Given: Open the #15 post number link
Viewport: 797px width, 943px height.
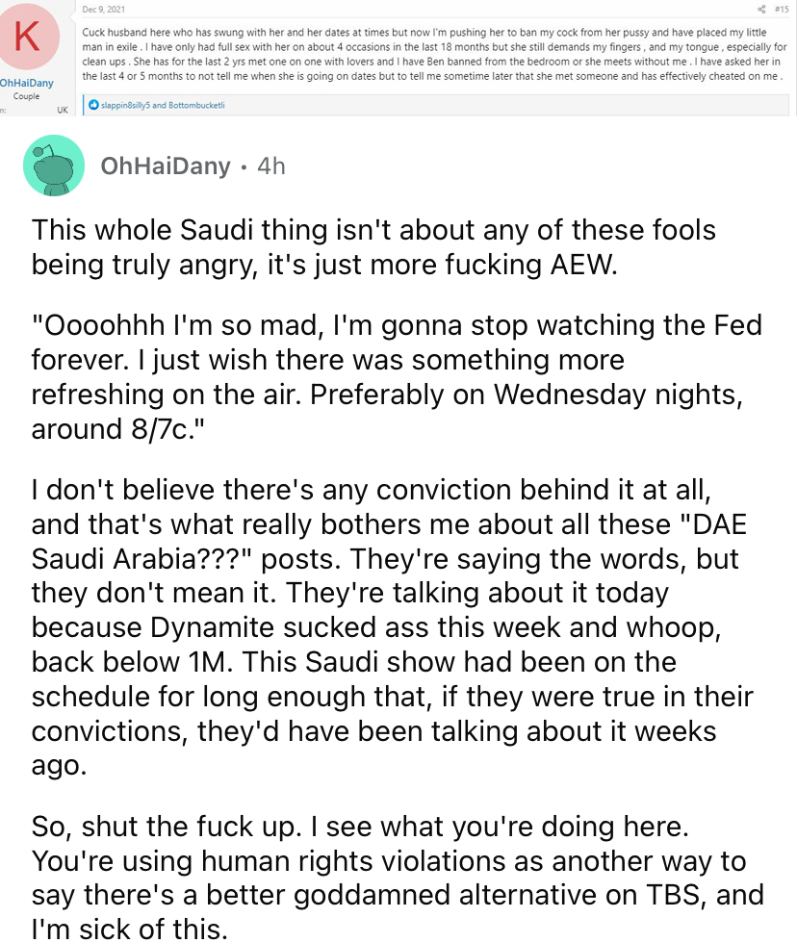Looking at the screenshot, I should coord(782,9).
